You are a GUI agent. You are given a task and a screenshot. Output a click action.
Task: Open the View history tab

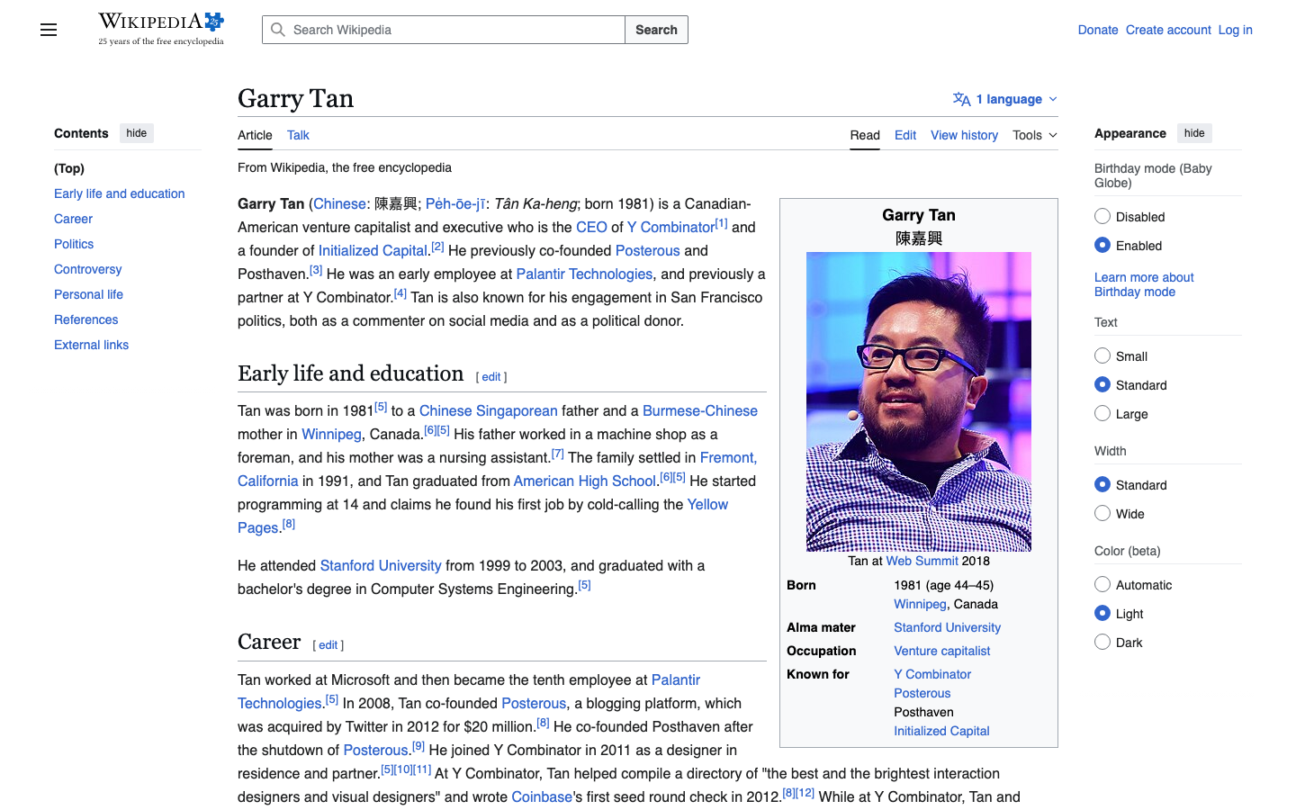(x=964, y=135)
